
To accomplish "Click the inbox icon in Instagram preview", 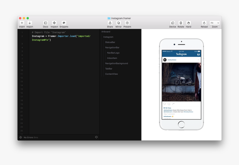I will pos(198,54).
